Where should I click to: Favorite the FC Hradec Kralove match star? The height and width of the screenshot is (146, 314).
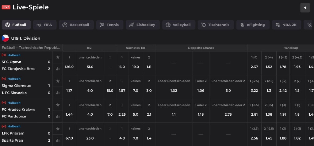[x=58, y=105]
